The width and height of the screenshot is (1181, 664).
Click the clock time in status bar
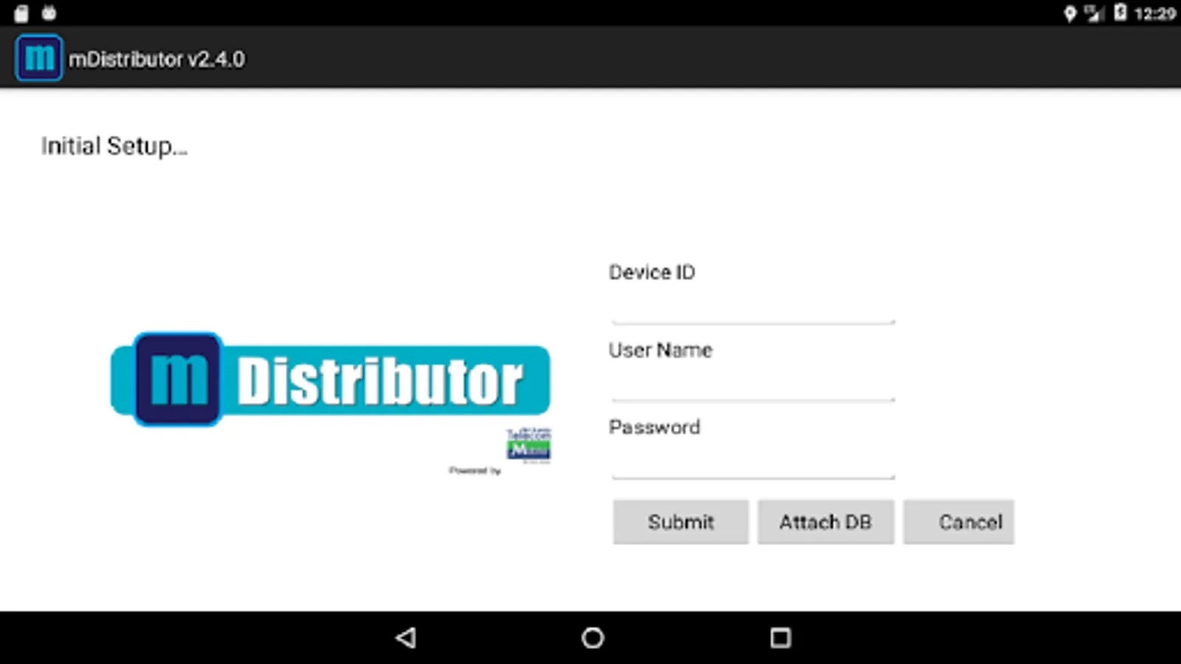1154,13
